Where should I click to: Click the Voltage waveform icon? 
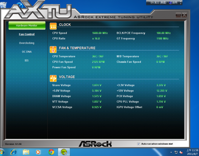(53, 78)
